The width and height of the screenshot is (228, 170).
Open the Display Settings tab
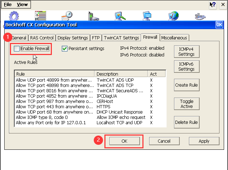[x=73, y=38]
